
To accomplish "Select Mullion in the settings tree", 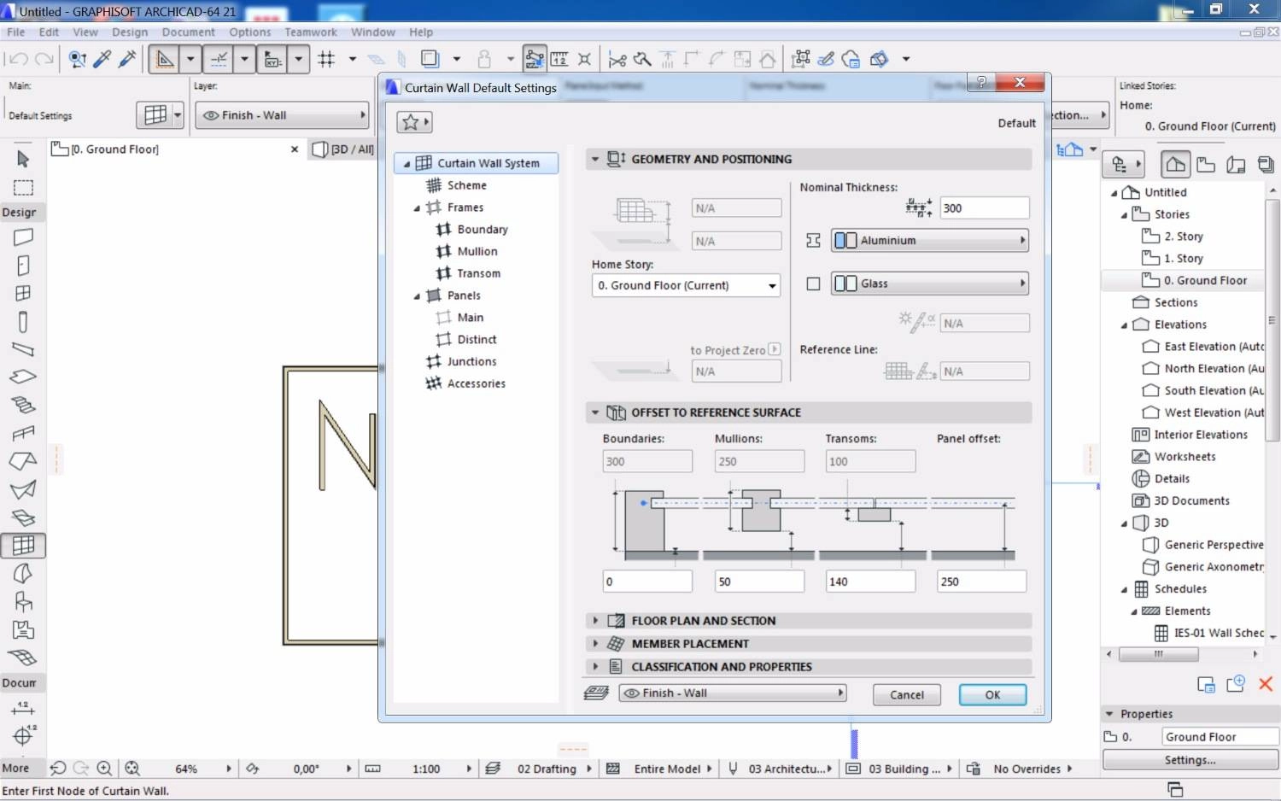I will click(x=477, y=251).
